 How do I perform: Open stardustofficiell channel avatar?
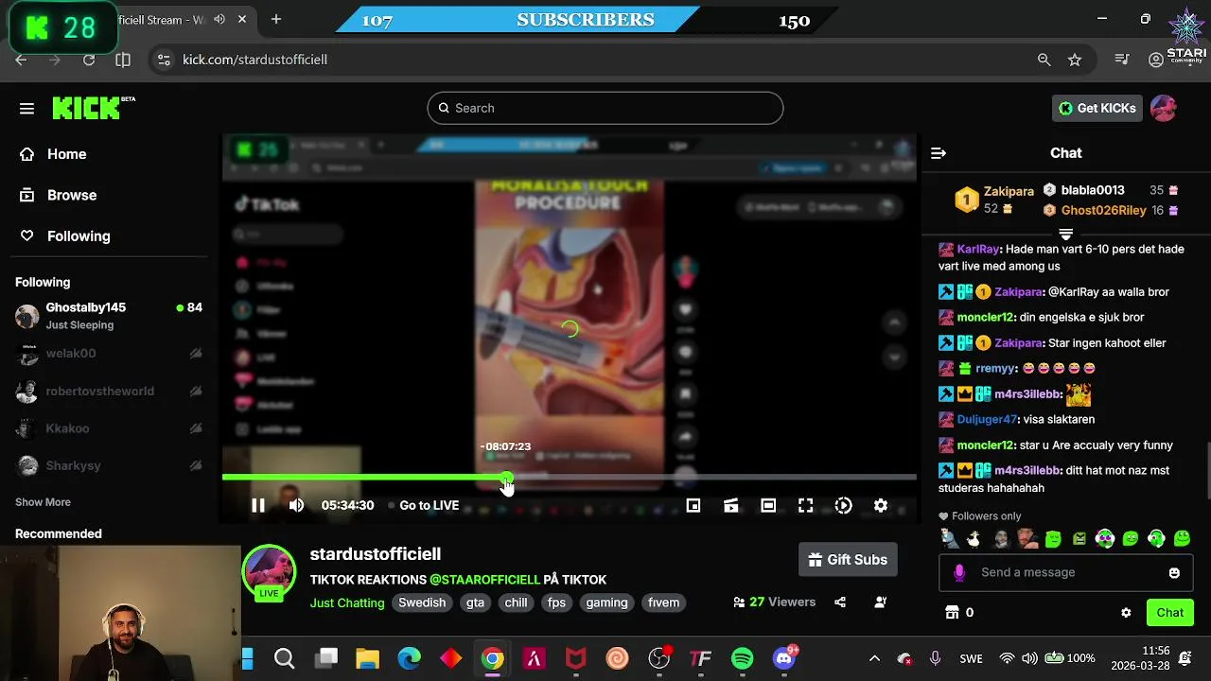270,569
